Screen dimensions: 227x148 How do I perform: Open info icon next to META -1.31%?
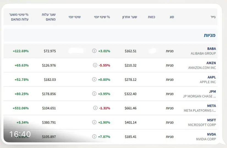[x=95, y=108]
